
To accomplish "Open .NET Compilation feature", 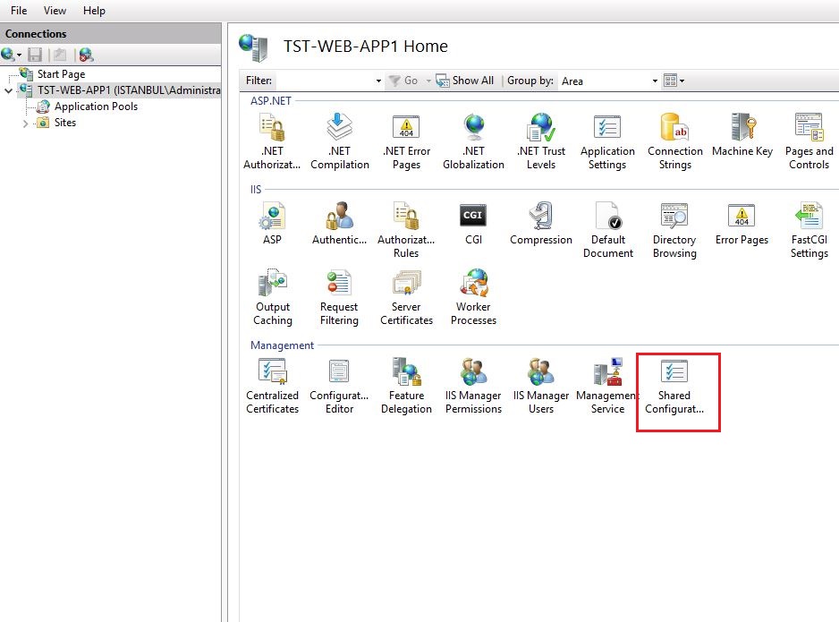I will coord(340,141).
